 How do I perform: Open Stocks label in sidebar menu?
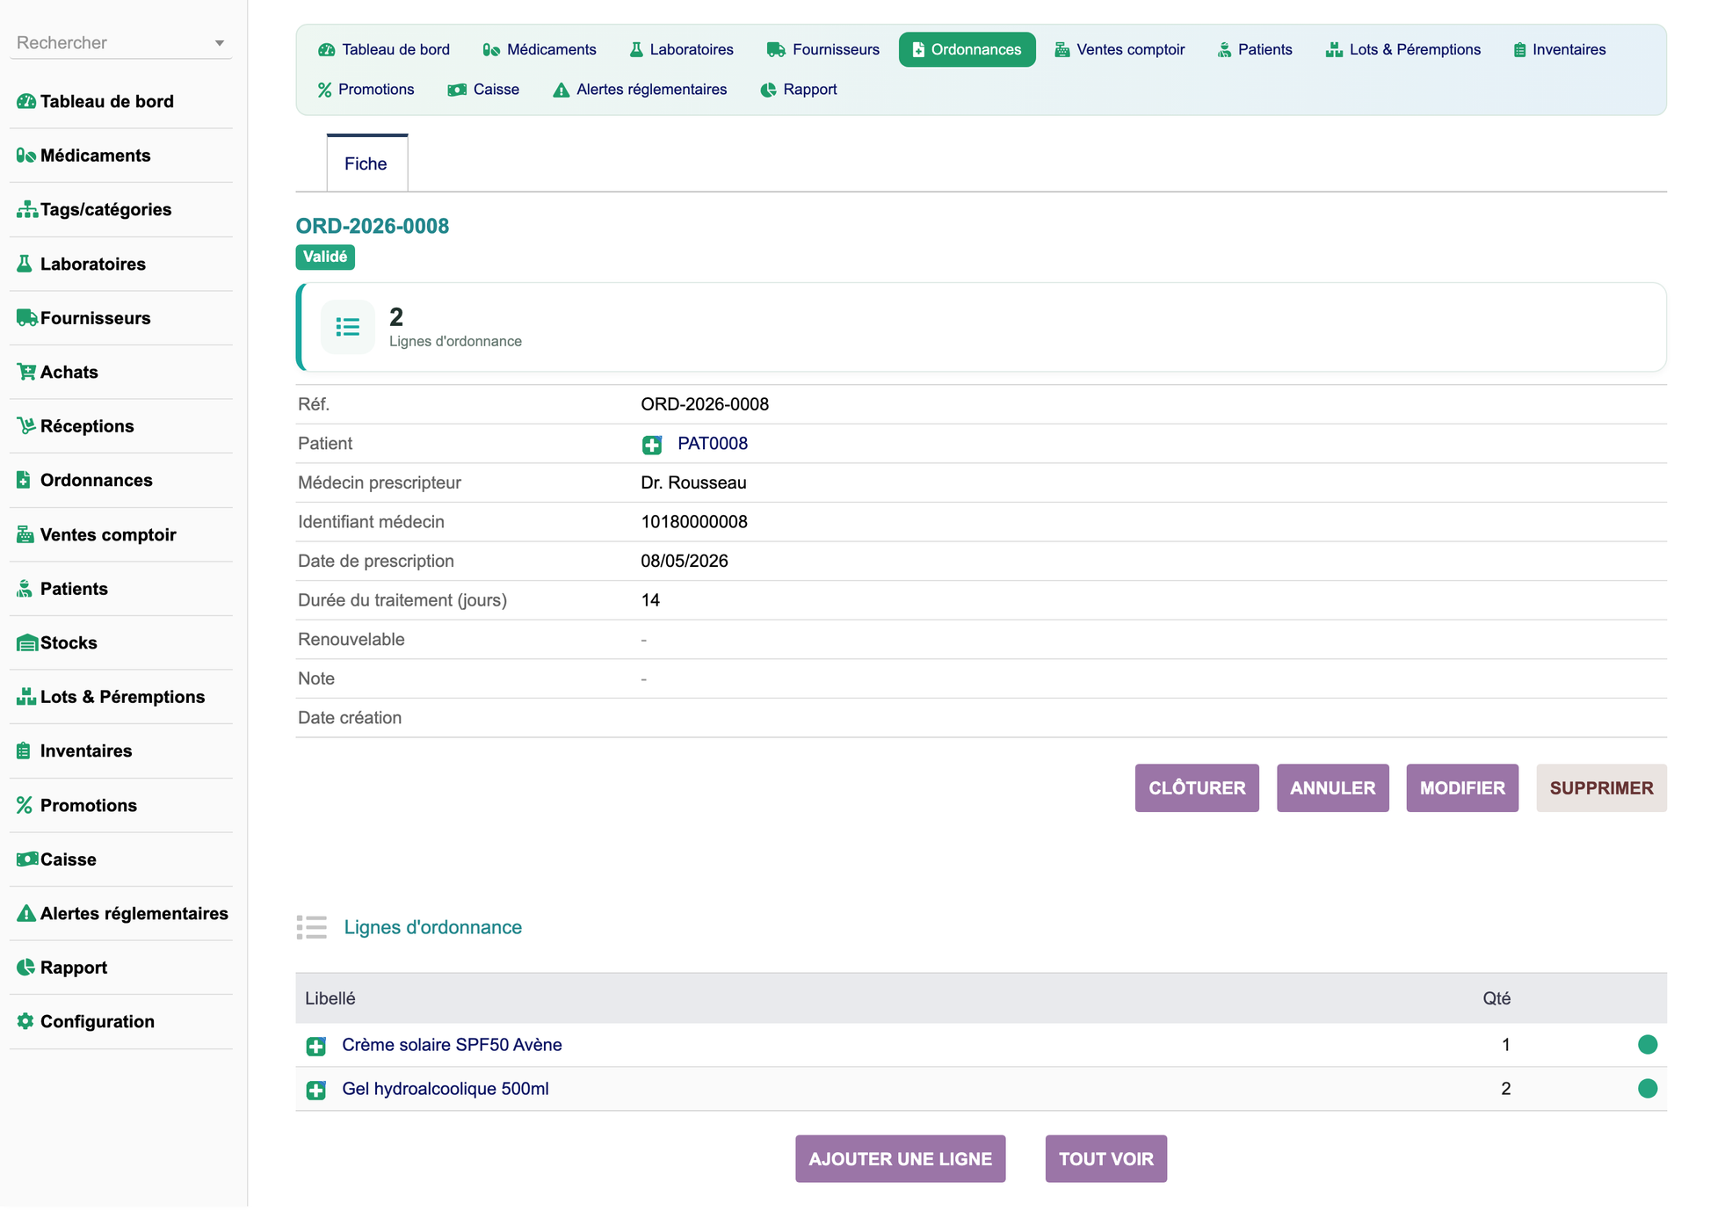tap(69, 643)
